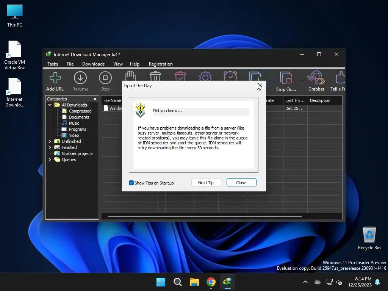Show hidden system tray icons
This screenshot has height=291, width=388.
(x=305, y=282)
